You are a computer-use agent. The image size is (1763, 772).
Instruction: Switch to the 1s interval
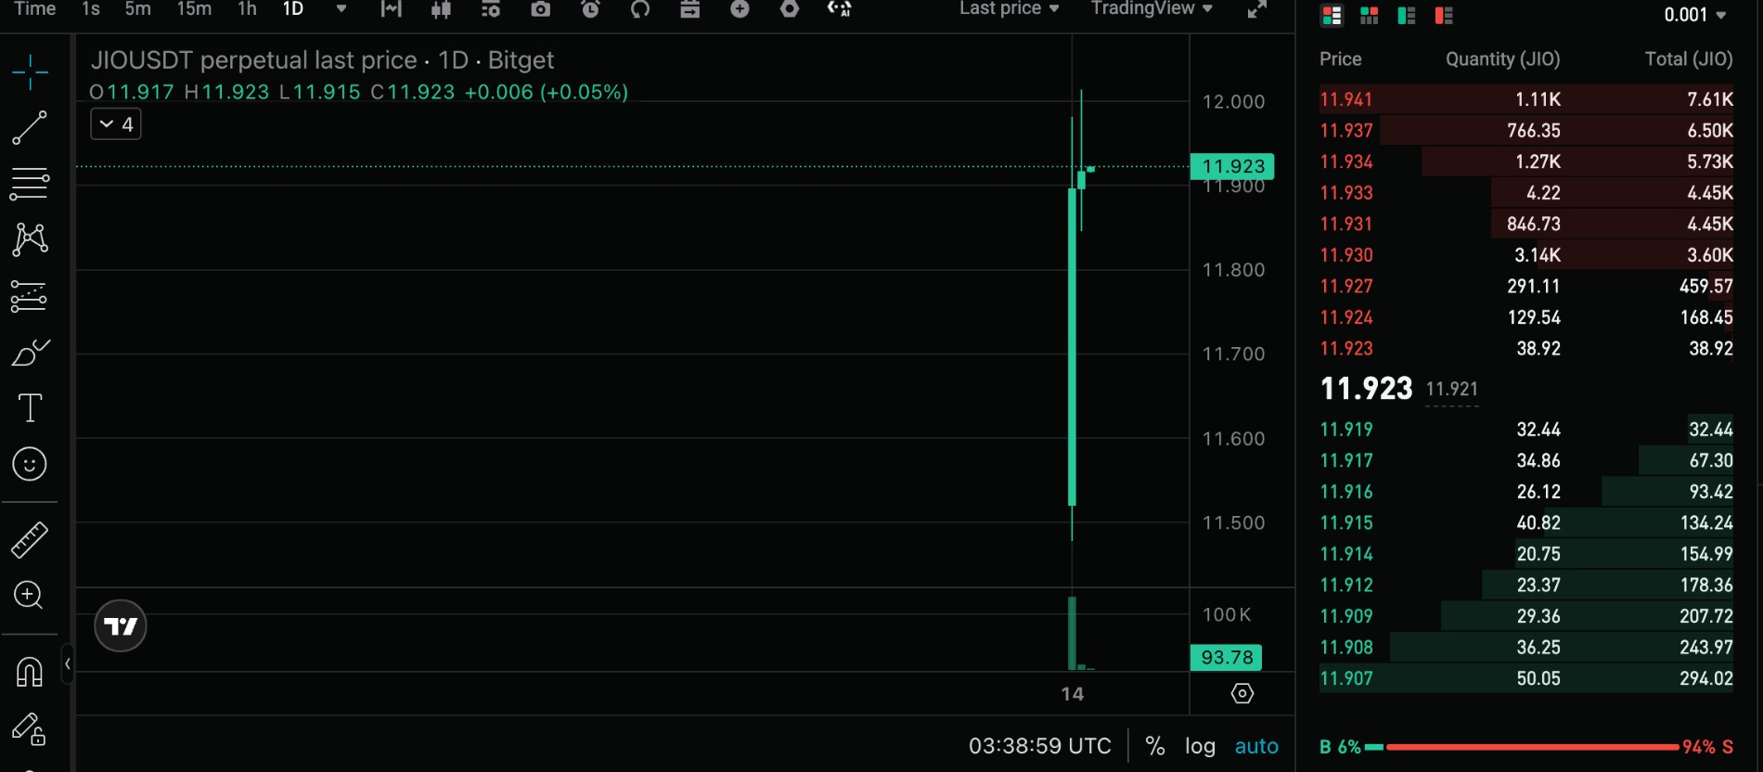coord(90,9)
